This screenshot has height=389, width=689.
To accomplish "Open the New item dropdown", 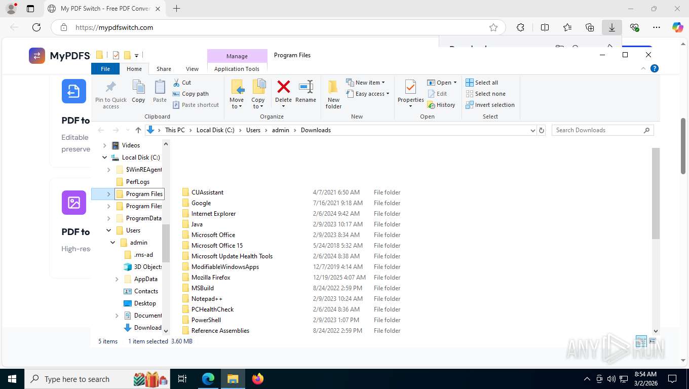I will (x=365, y=83).
